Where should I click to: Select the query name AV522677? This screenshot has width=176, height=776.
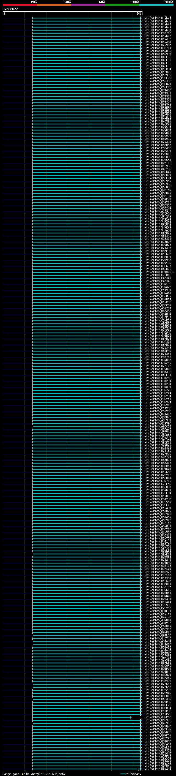pyautogui.click(x=10, y=9)
